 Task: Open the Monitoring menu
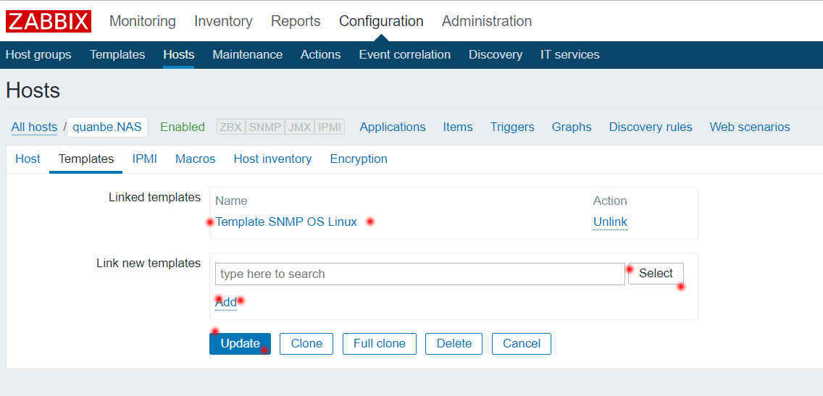[x=142, y=21]
